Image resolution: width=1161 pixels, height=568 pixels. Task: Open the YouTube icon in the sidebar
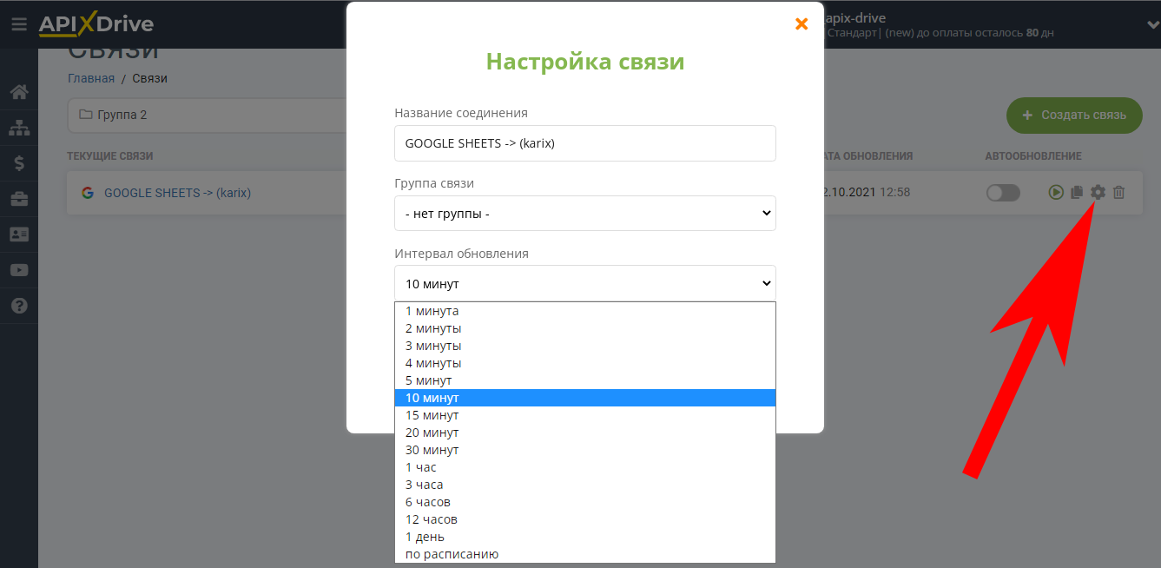point(19,270)
